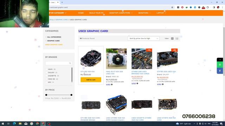Open Build Your PC menu item
225x126 pixels.
tap(96, 13)
